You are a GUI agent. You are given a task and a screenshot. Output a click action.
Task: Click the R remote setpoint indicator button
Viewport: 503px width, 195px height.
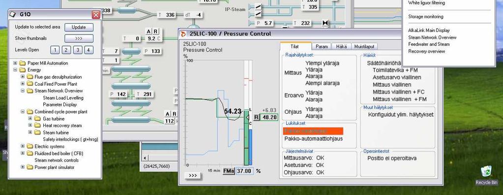tap(256, 117)
